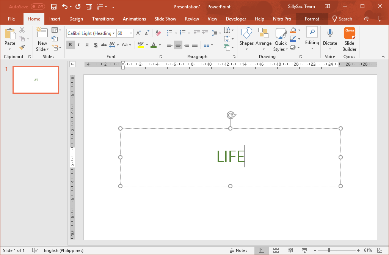Screen dimensions: 389x255
Task: Click the Notes button in status bar
Action: pos(238,250)
